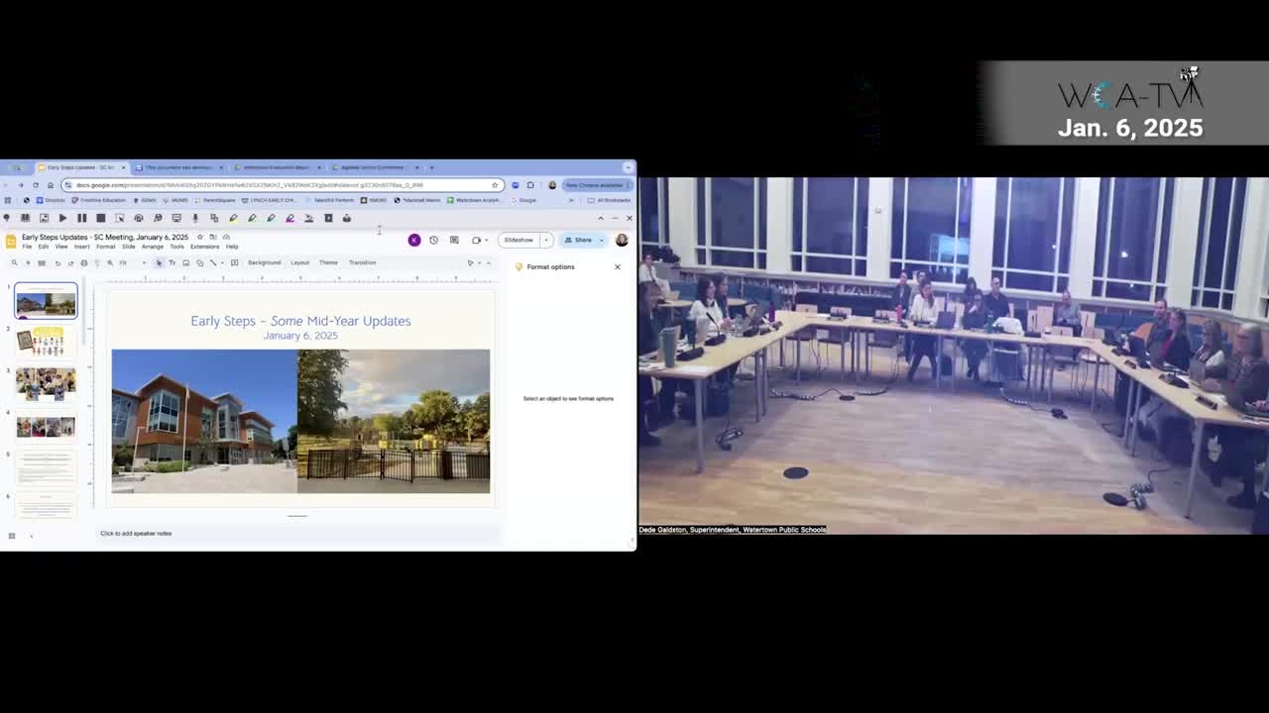This screenshot has height=713, width=1269.
Task: Open the Slide menu
Action: (x=128, y=247)
